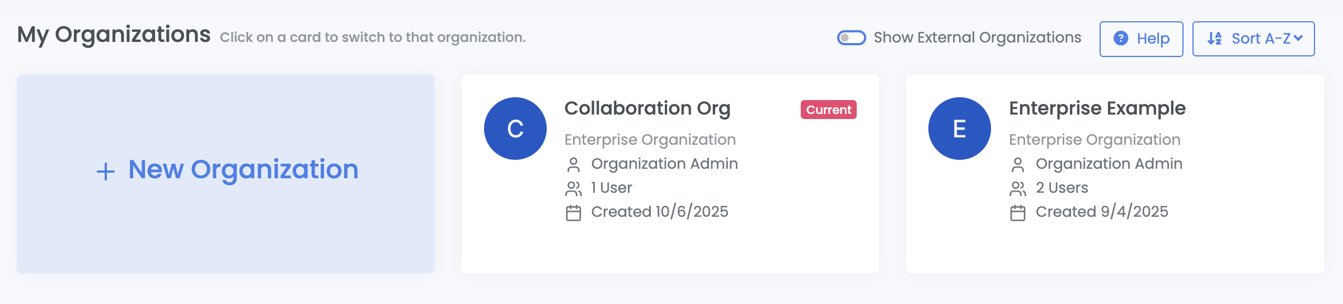Click the calendar icon in Enterprise Example

1018,213
